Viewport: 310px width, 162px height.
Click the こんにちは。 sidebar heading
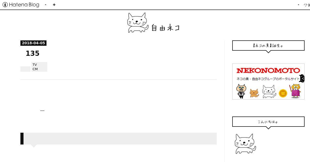268,122
